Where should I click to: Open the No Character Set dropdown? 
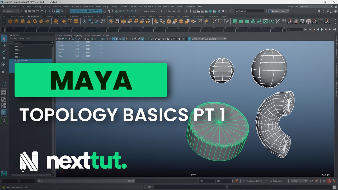point(255,181)
